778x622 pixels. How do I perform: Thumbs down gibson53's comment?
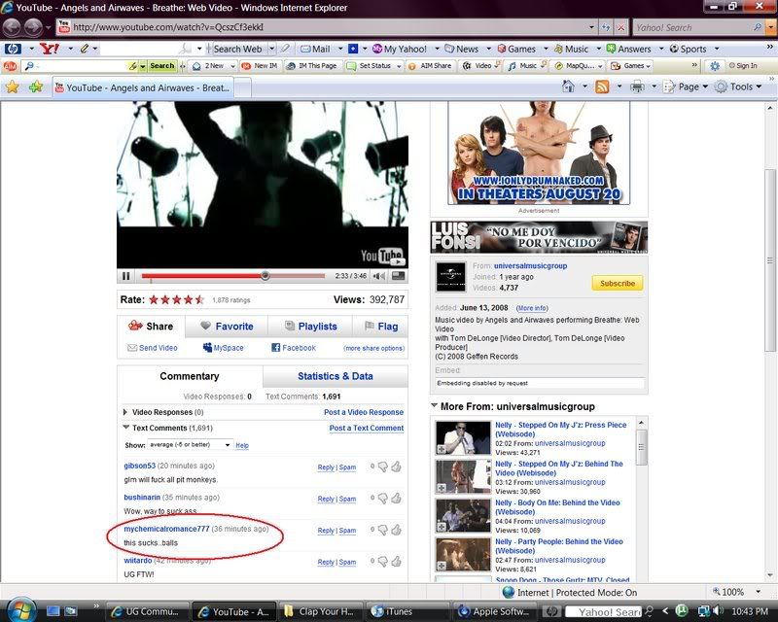pyautogui.click(x=382, y=466)
